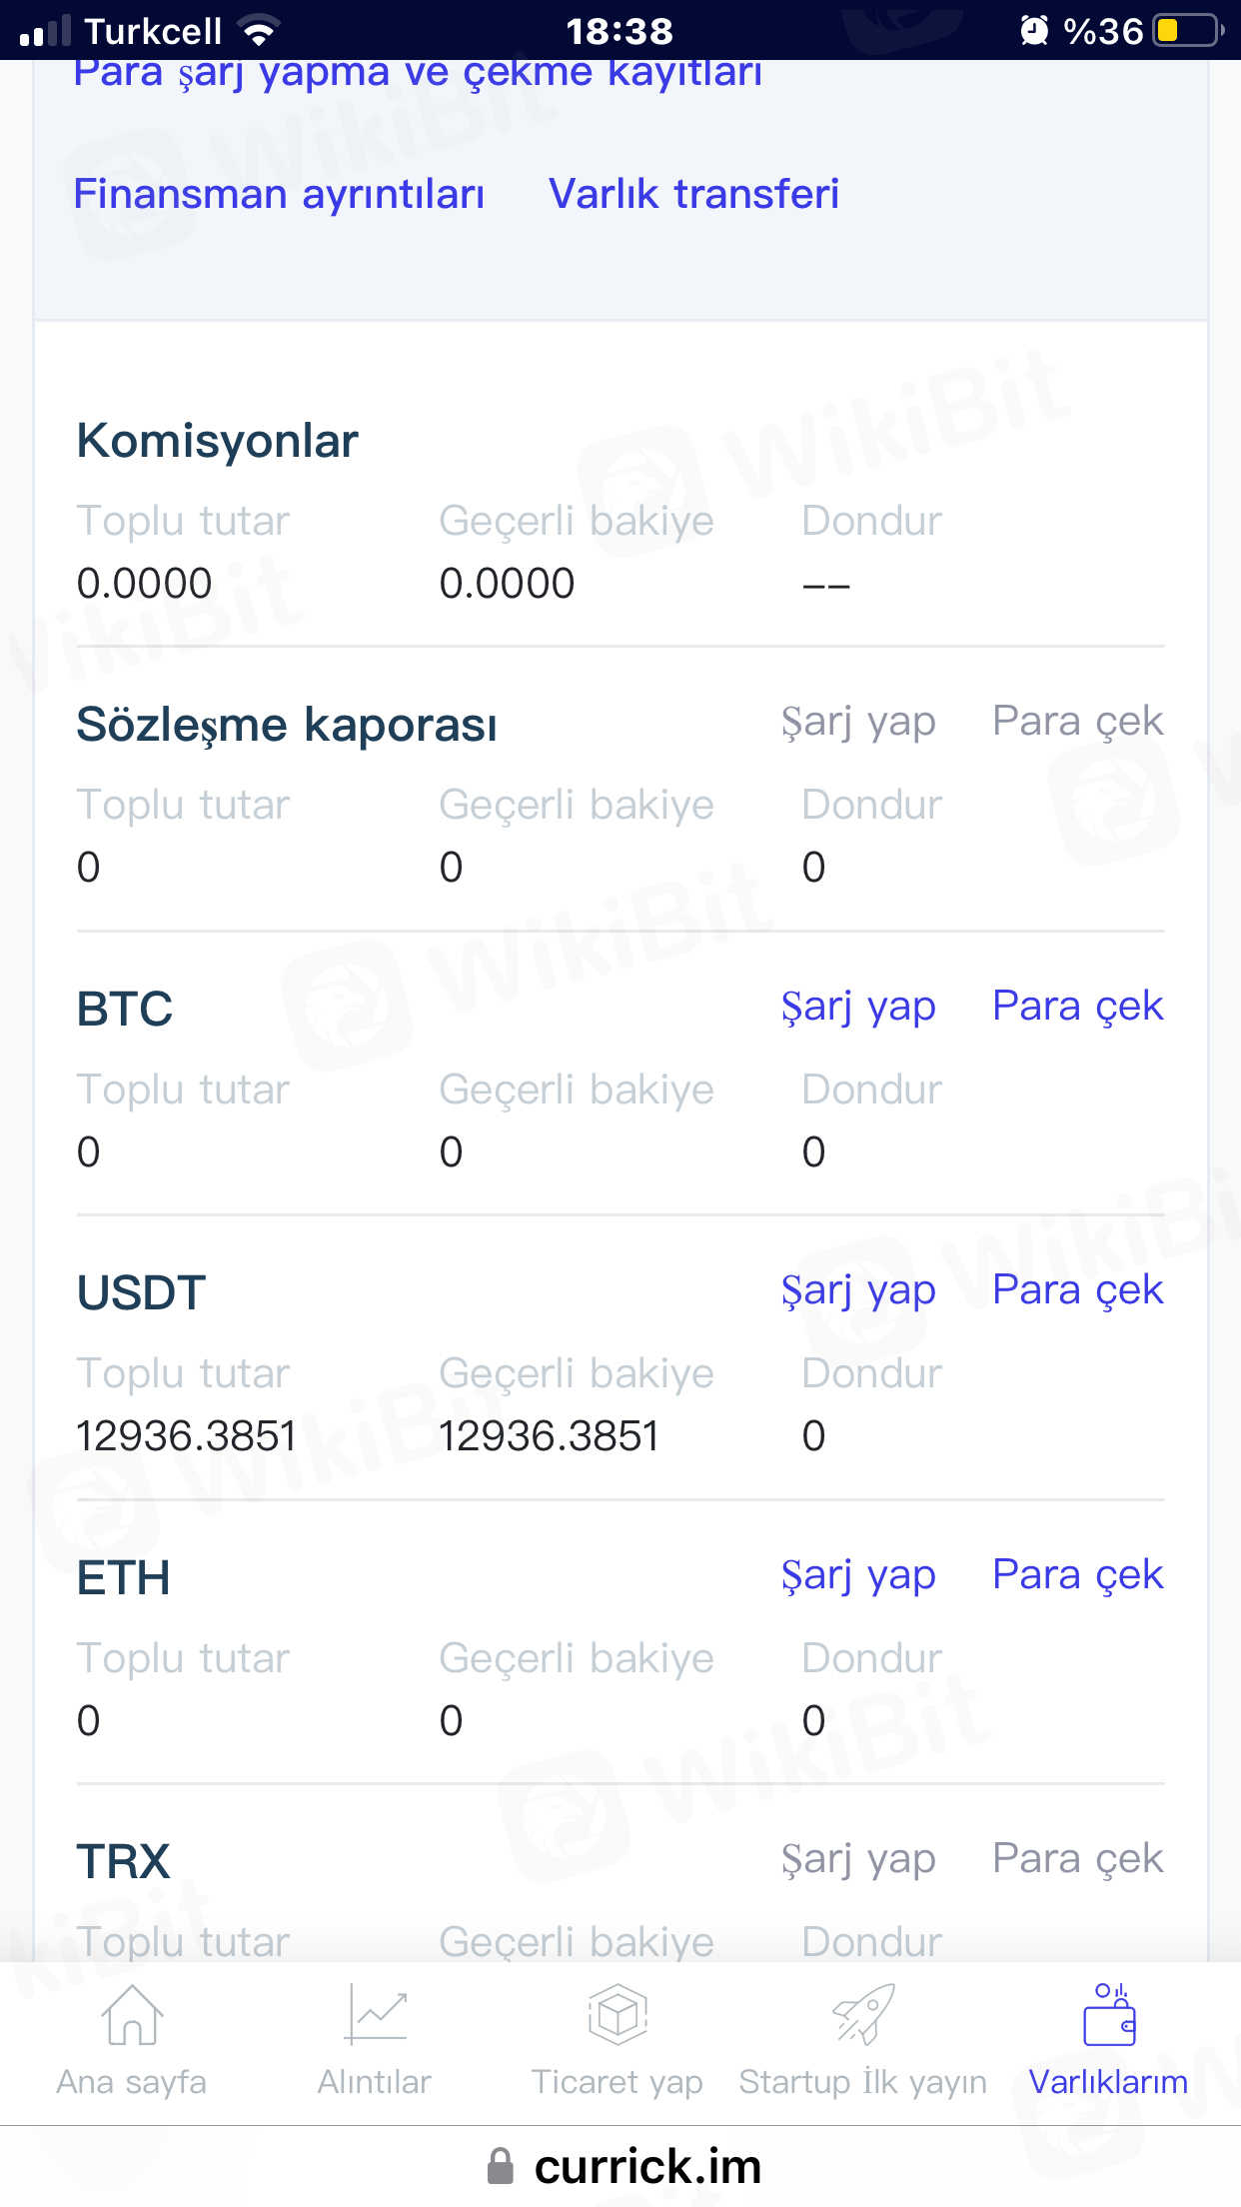Image resolution: width=1241 pixels, height=2207 pixels.
Task: Open Finansman ayrıntıları link
Action: point(279,194)
